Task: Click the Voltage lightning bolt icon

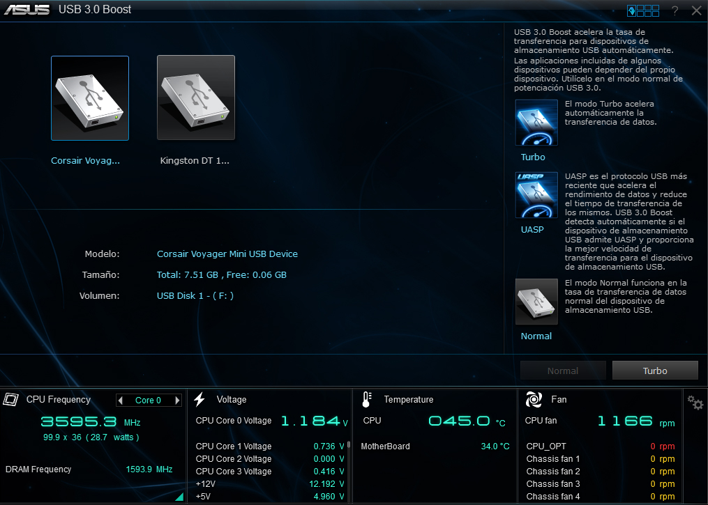Action: [x=199, y=400]
